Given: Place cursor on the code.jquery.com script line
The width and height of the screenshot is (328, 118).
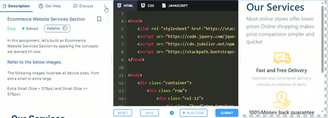Looking at the screenshot, I should point(186,37).
